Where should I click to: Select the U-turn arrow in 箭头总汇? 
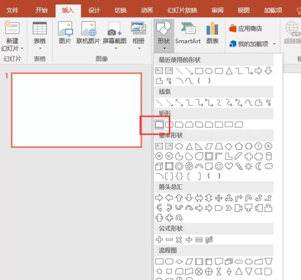click(249, 198)
